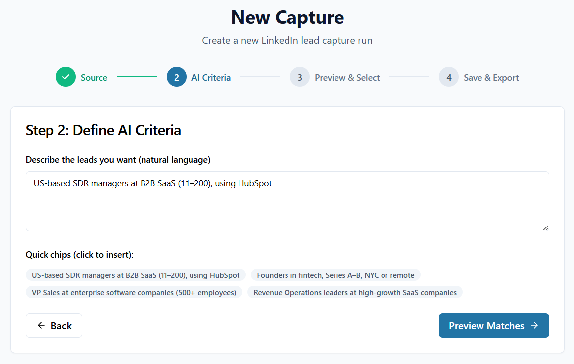574x364 pixels.
Task: Click the green checkmark Source step icon
Action: coord(66,77)
